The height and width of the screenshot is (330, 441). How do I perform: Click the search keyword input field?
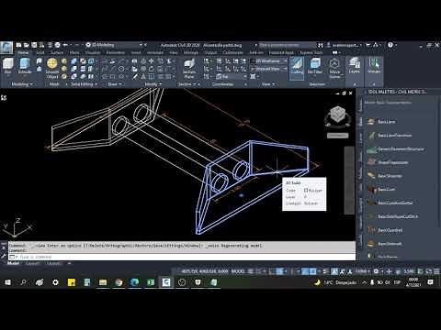[x=287, y=45]
